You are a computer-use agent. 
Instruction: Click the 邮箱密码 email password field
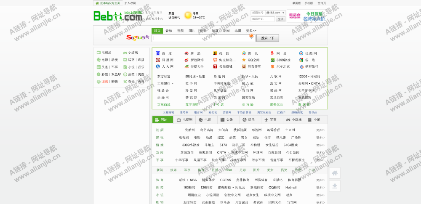pos(263,19)
